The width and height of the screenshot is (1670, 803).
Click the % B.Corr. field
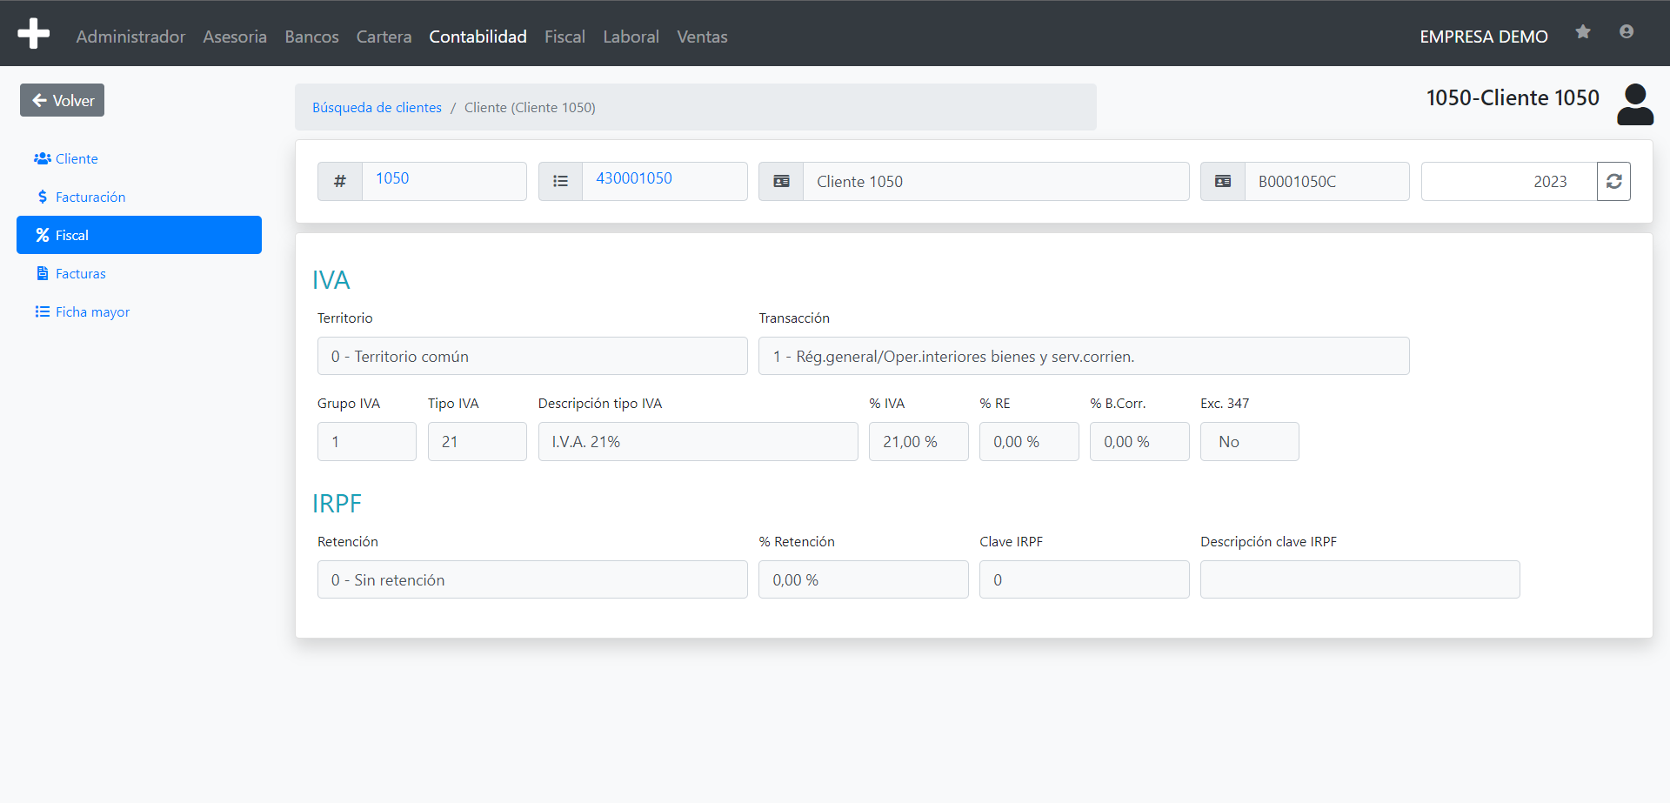pyautogui.click(x=1139, y=441)
